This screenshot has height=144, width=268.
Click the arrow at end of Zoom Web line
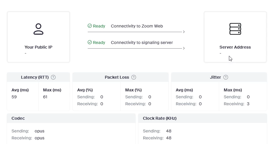click(x=184, y=32)
